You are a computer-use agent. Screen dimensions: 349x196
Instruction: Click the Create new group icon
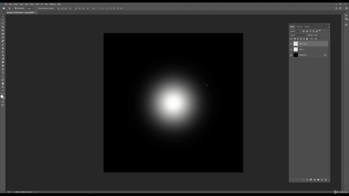318,180
